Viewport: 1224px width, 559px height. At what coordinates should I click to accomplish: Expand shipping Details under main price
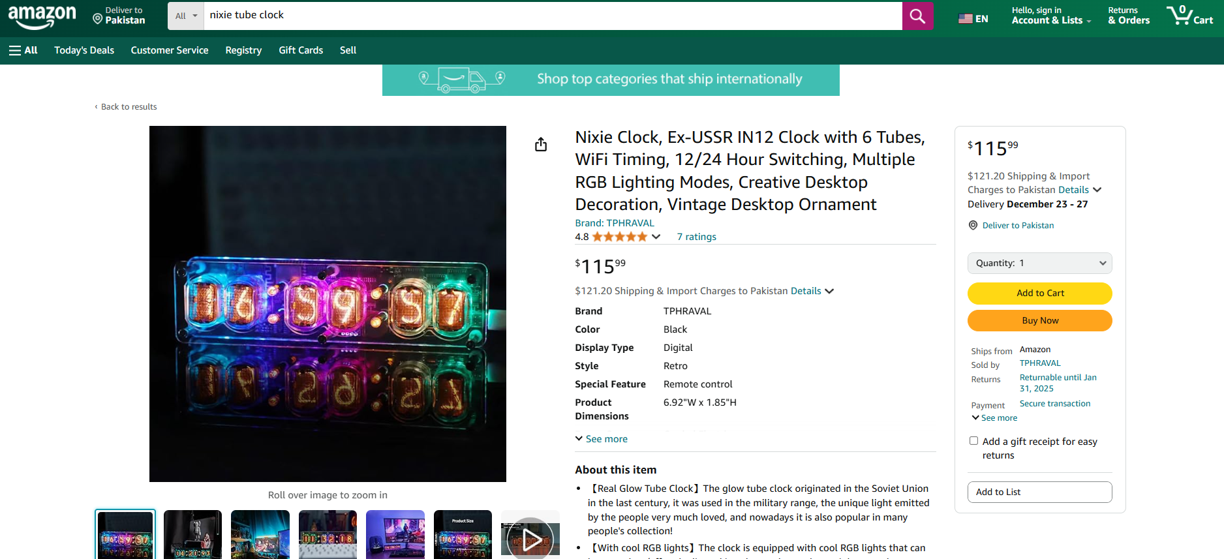tap(812, 291)
